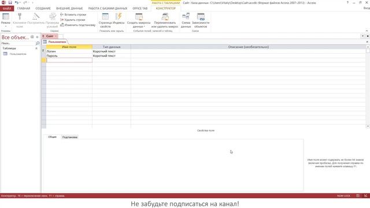370x208 pixels.
Task: Click the navigation pane search field
Action: pos(18,43)
